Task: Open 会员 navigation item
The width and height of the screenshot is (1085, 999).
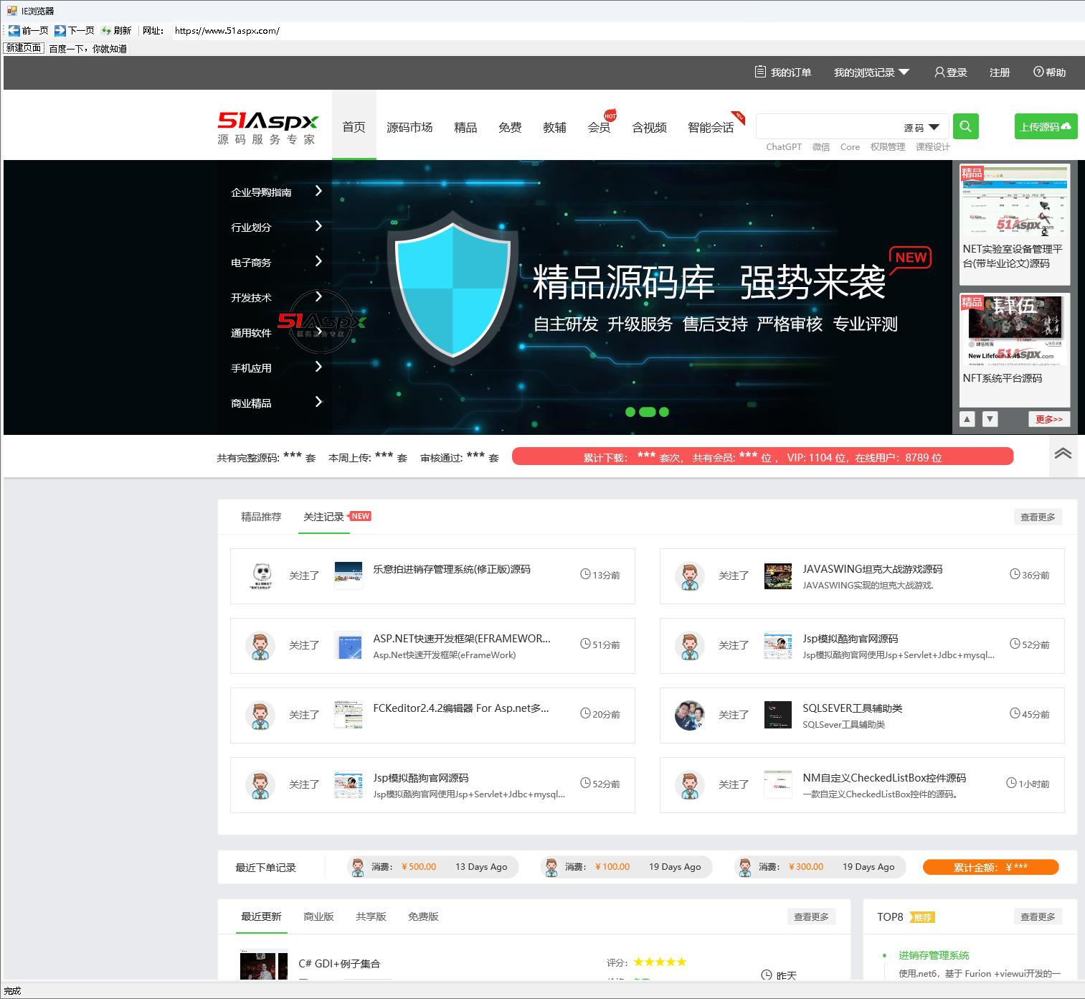Action: click(x=599, y=127)
